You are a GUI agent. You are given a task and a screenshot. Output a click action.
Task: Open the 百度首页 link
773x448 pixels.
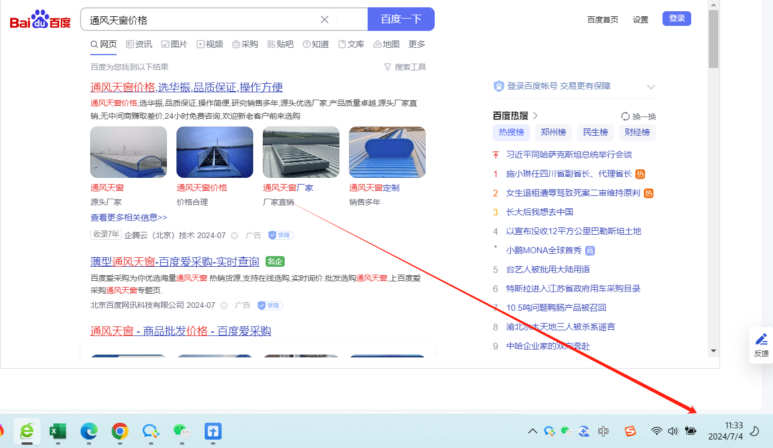pos(603,20)
